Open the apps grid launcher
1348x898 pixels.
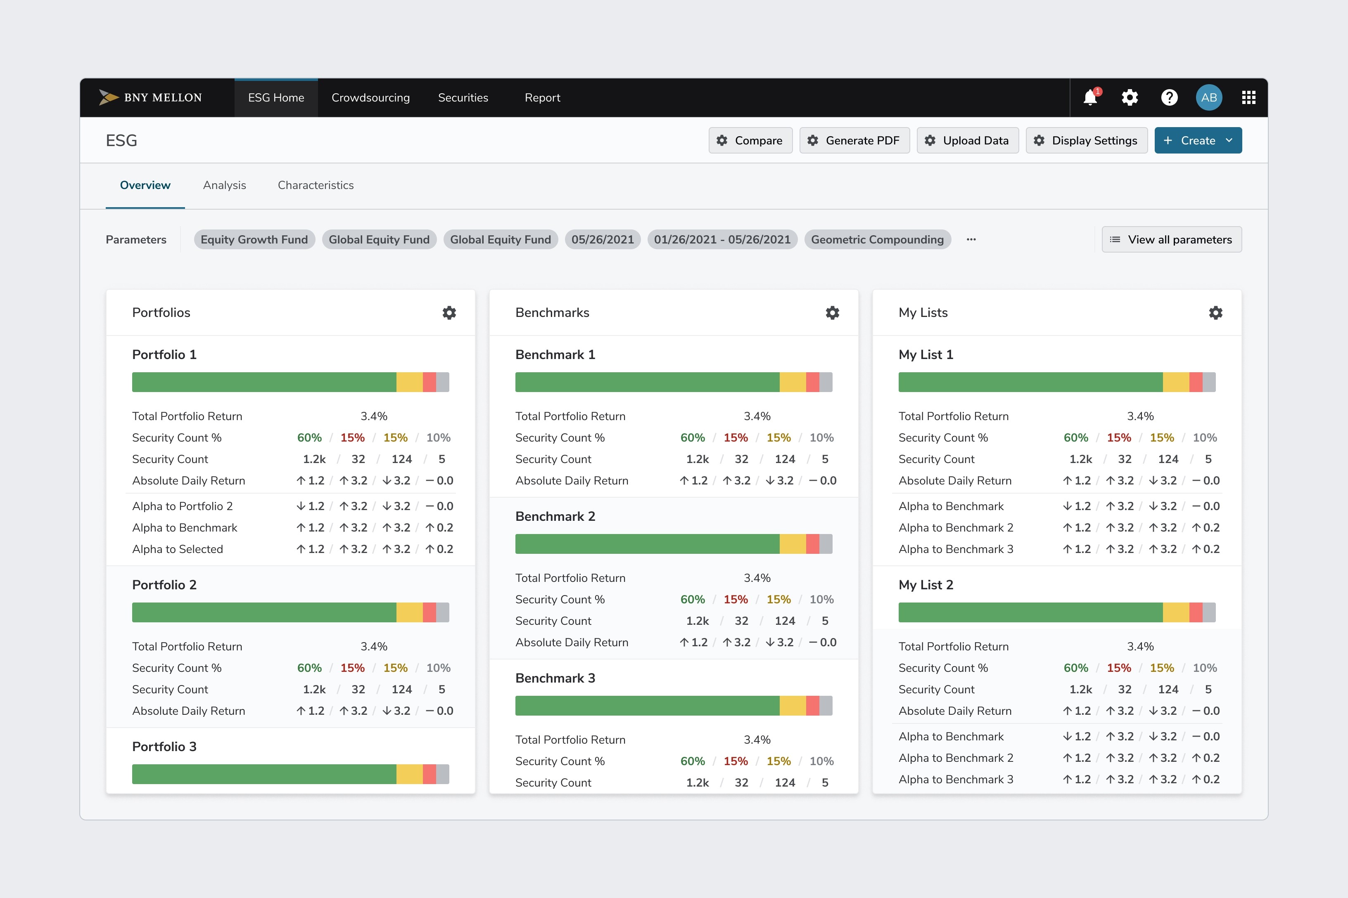[1248, 97]
